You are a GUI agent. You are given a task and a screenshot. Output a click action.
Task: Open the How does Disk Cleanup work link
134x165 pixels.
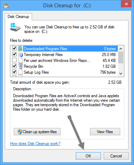[x=35, y=144]
